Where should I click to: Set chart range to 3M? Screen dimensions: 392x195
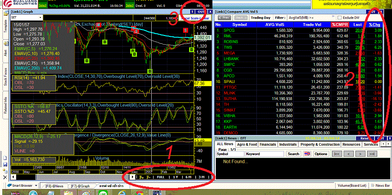[x=202, y=177]
